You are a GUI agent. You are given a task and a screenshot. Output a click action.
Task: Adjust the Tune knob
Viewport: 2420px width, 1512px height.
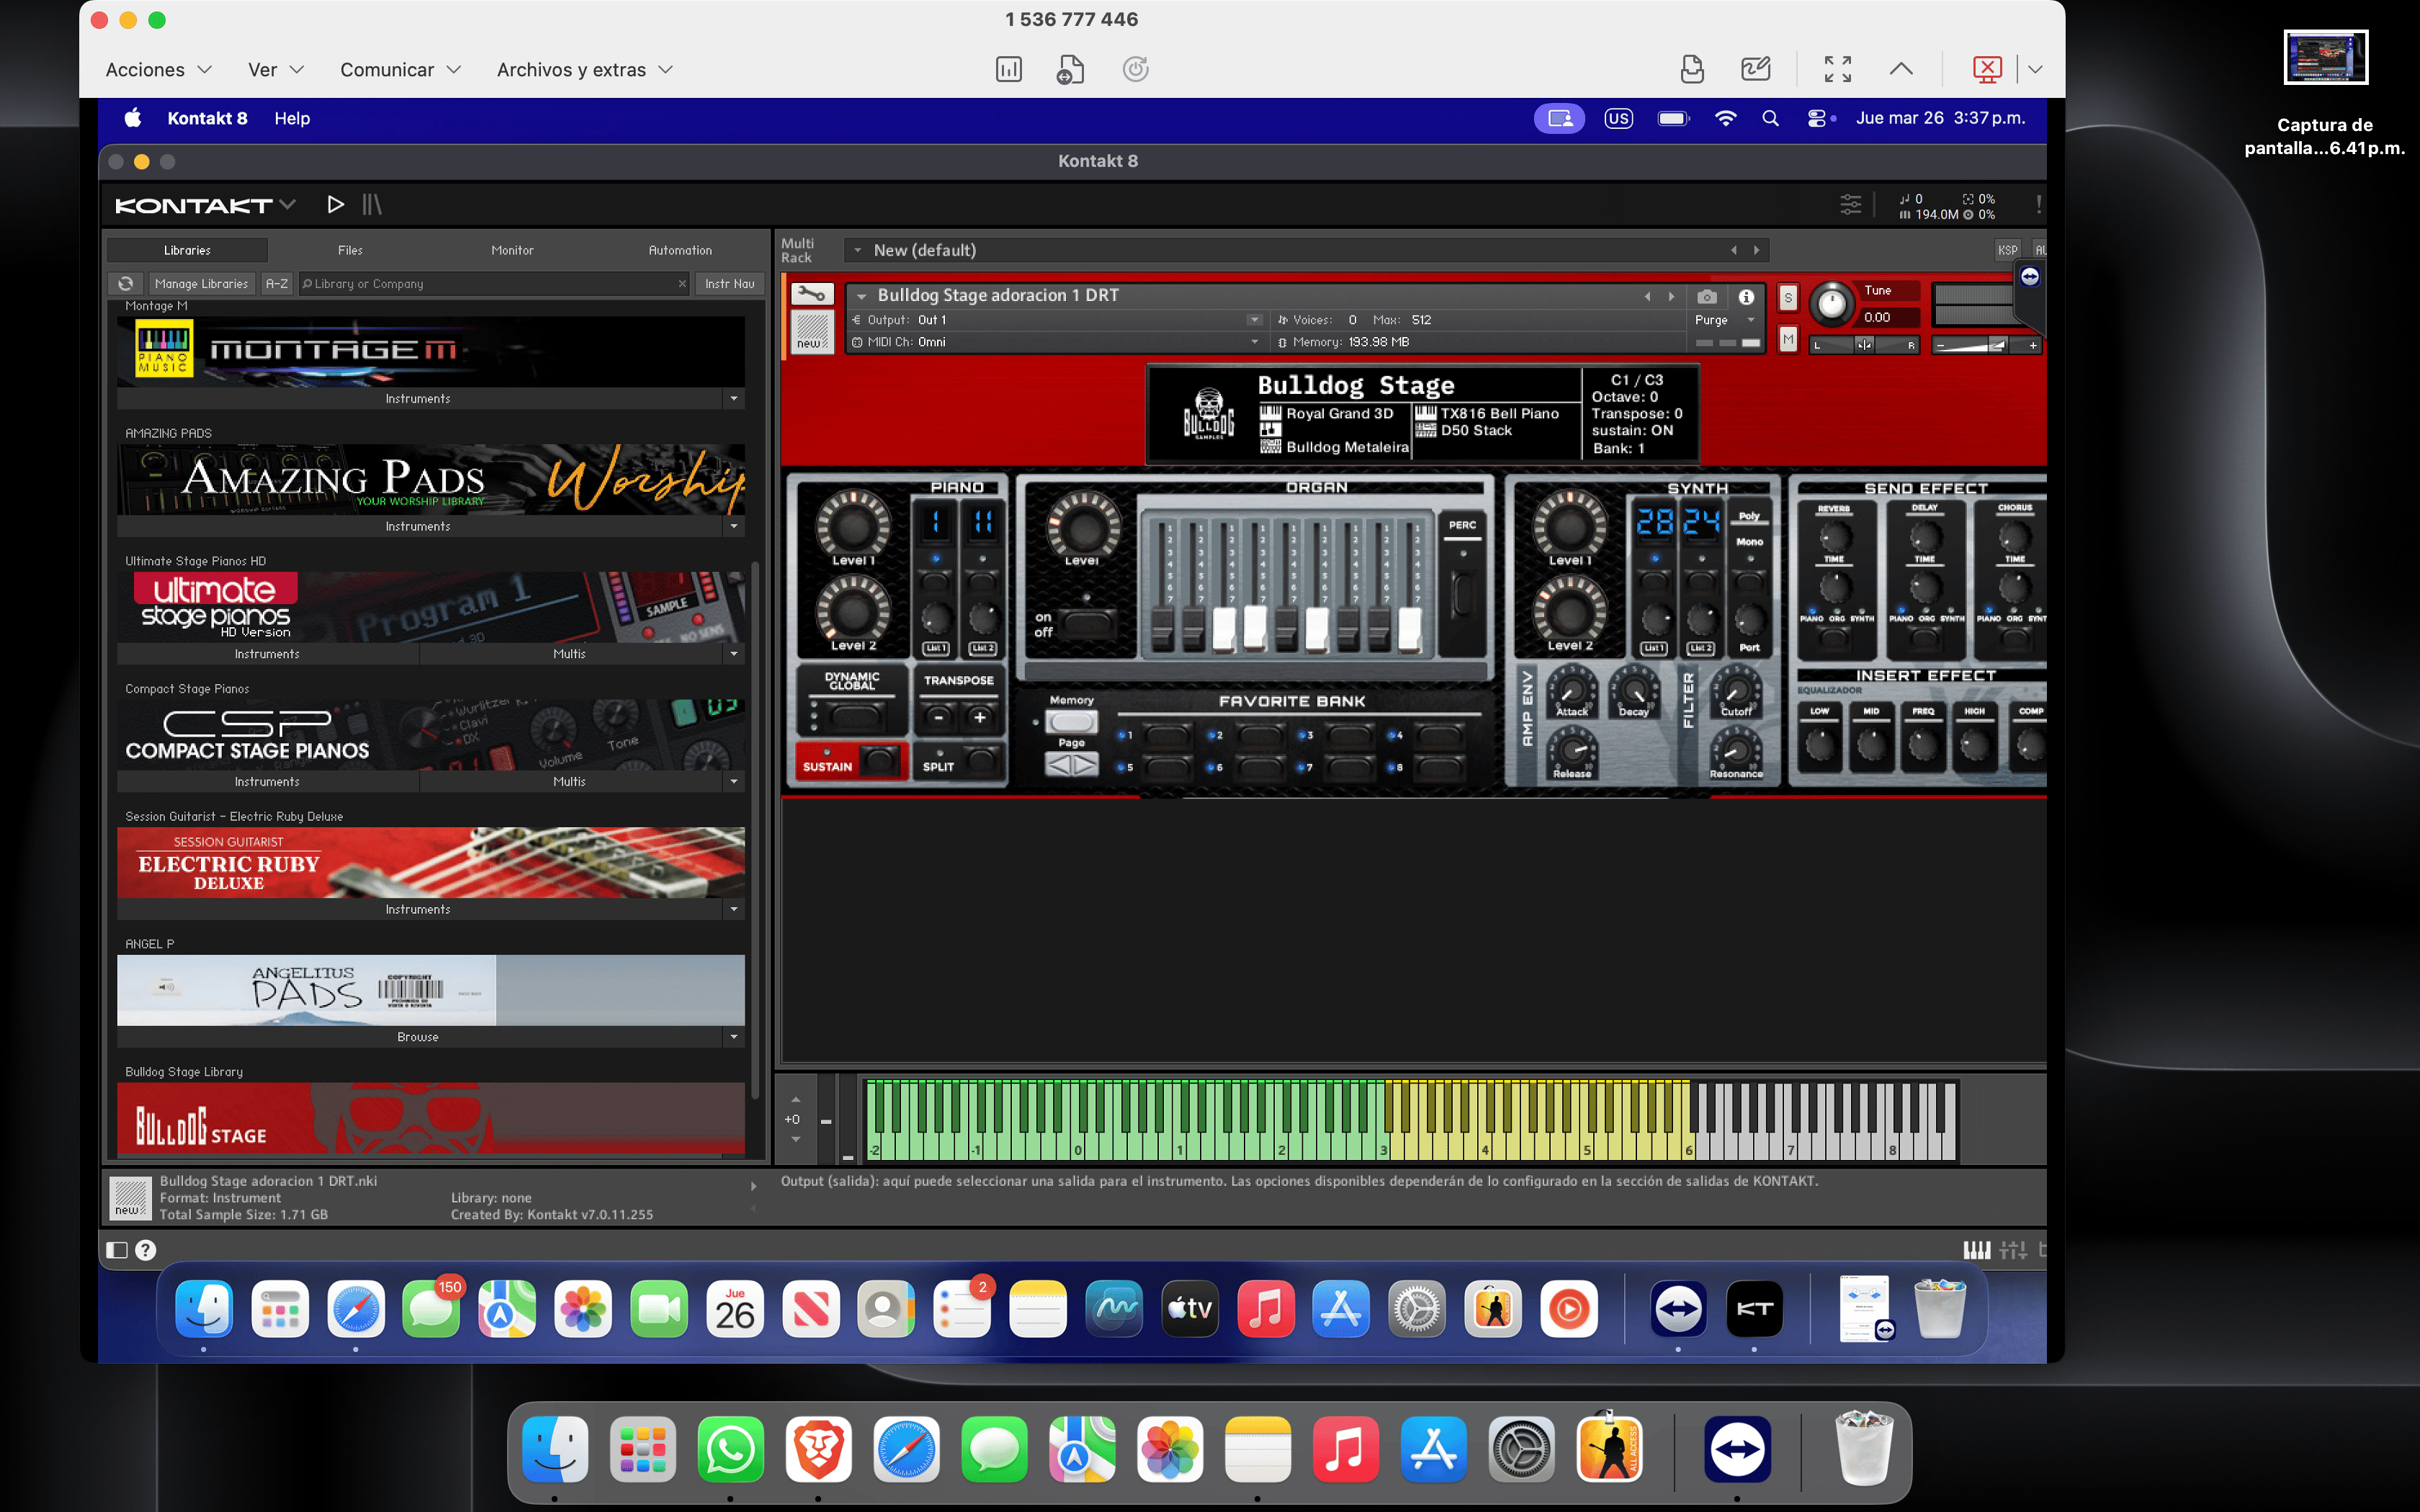point(1831,304)
